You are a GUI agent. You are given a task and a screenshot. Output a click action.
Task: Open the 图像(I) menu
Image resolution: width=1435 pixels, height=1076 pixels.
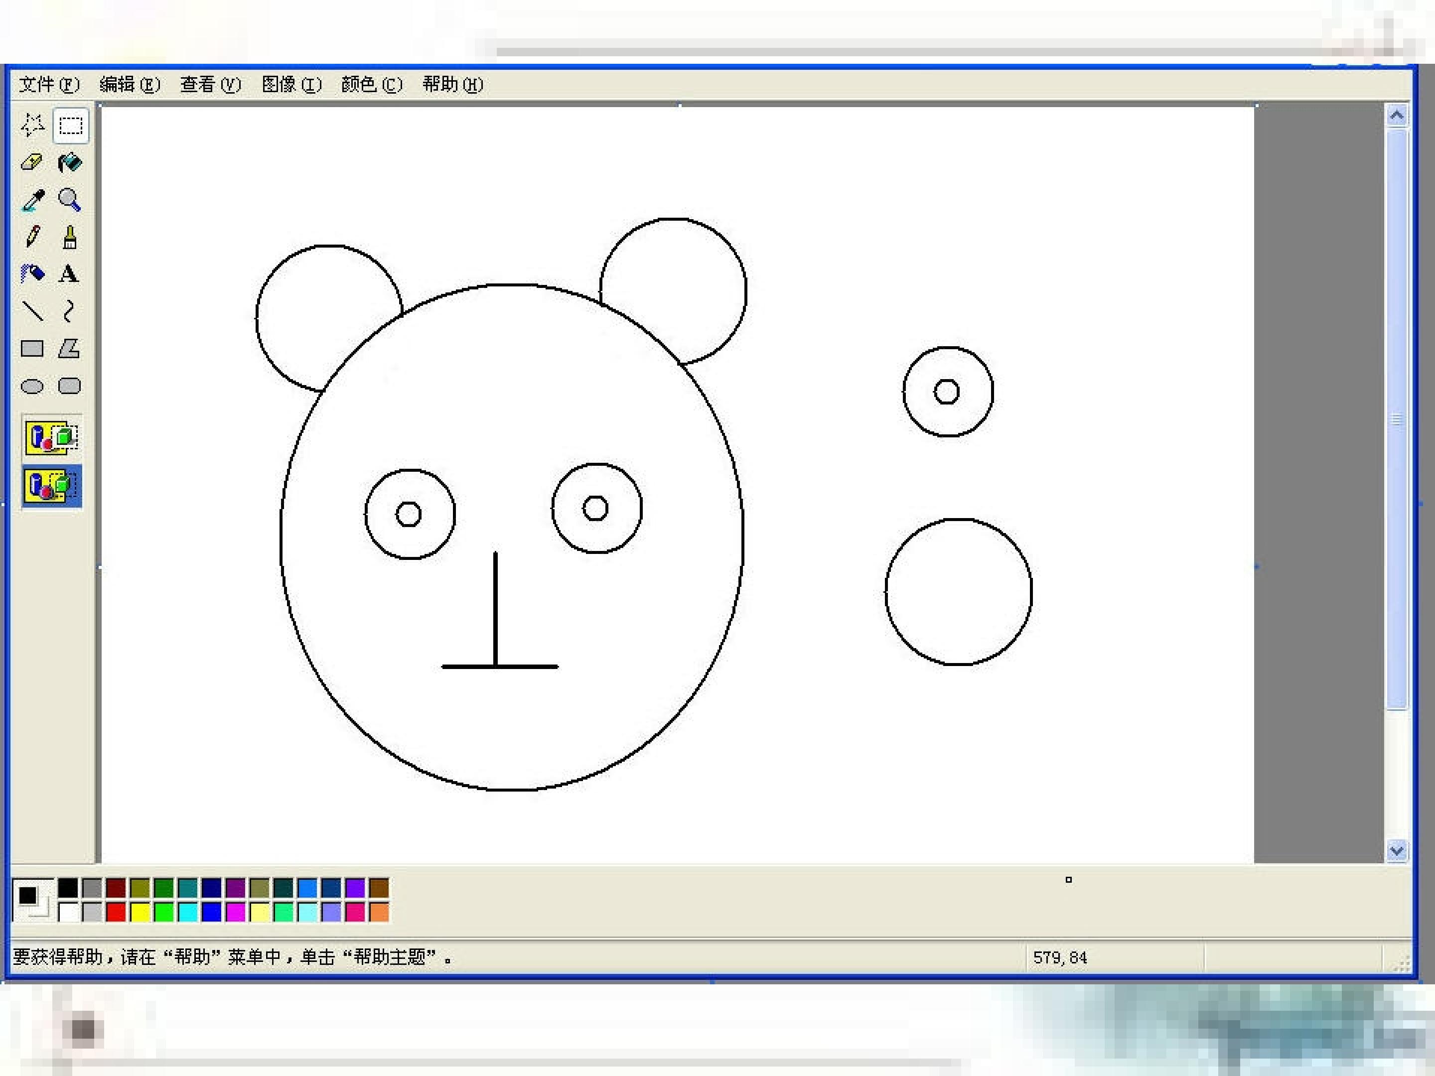(x=291, y=84)
